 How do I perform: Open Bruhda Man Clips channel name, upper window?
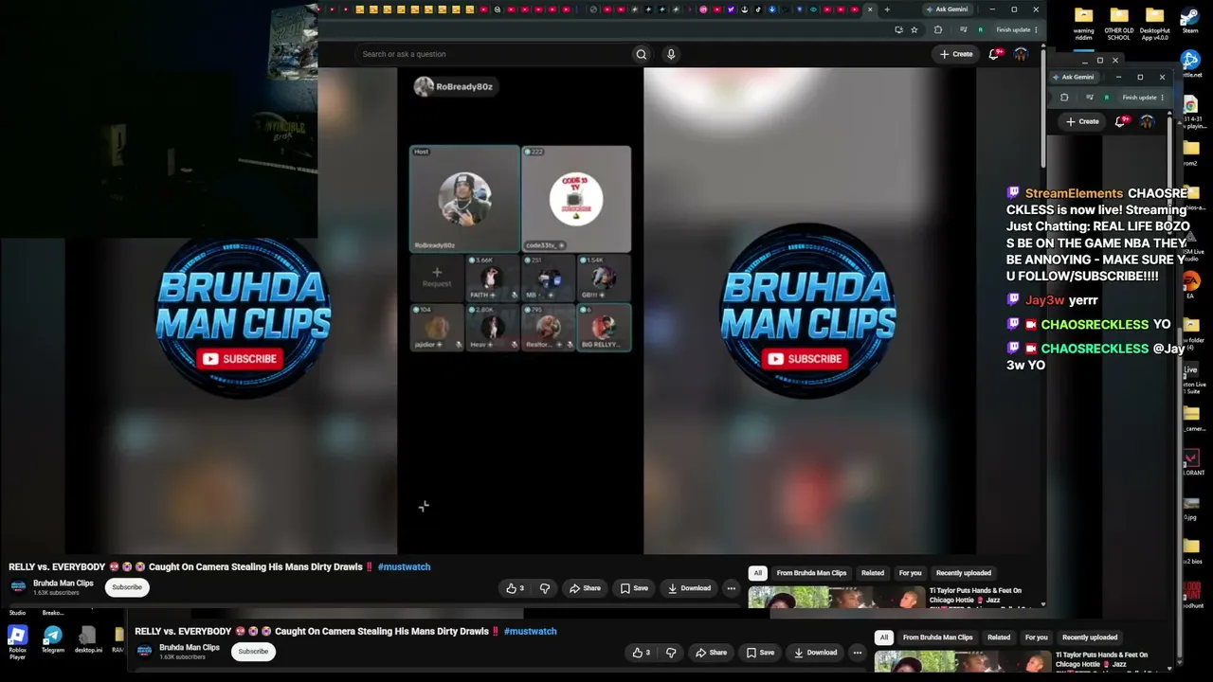tap(63, 583)
